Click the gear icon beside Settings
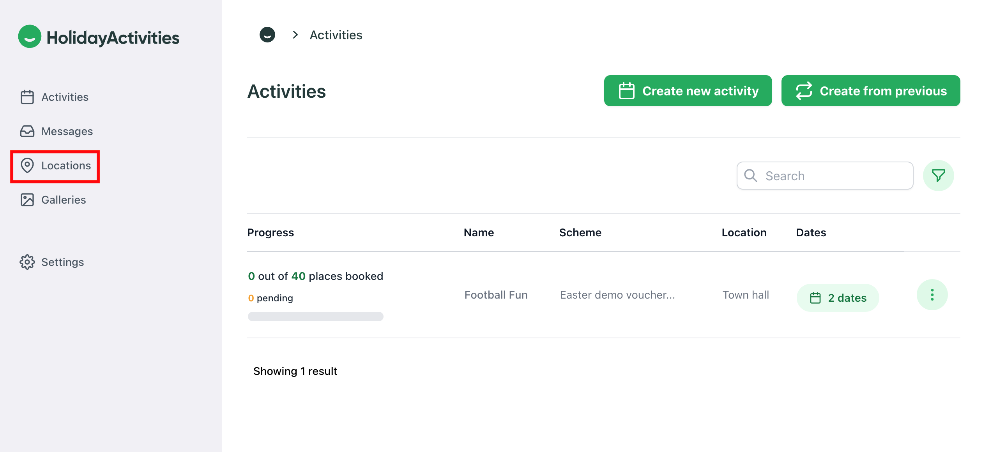 27,262
